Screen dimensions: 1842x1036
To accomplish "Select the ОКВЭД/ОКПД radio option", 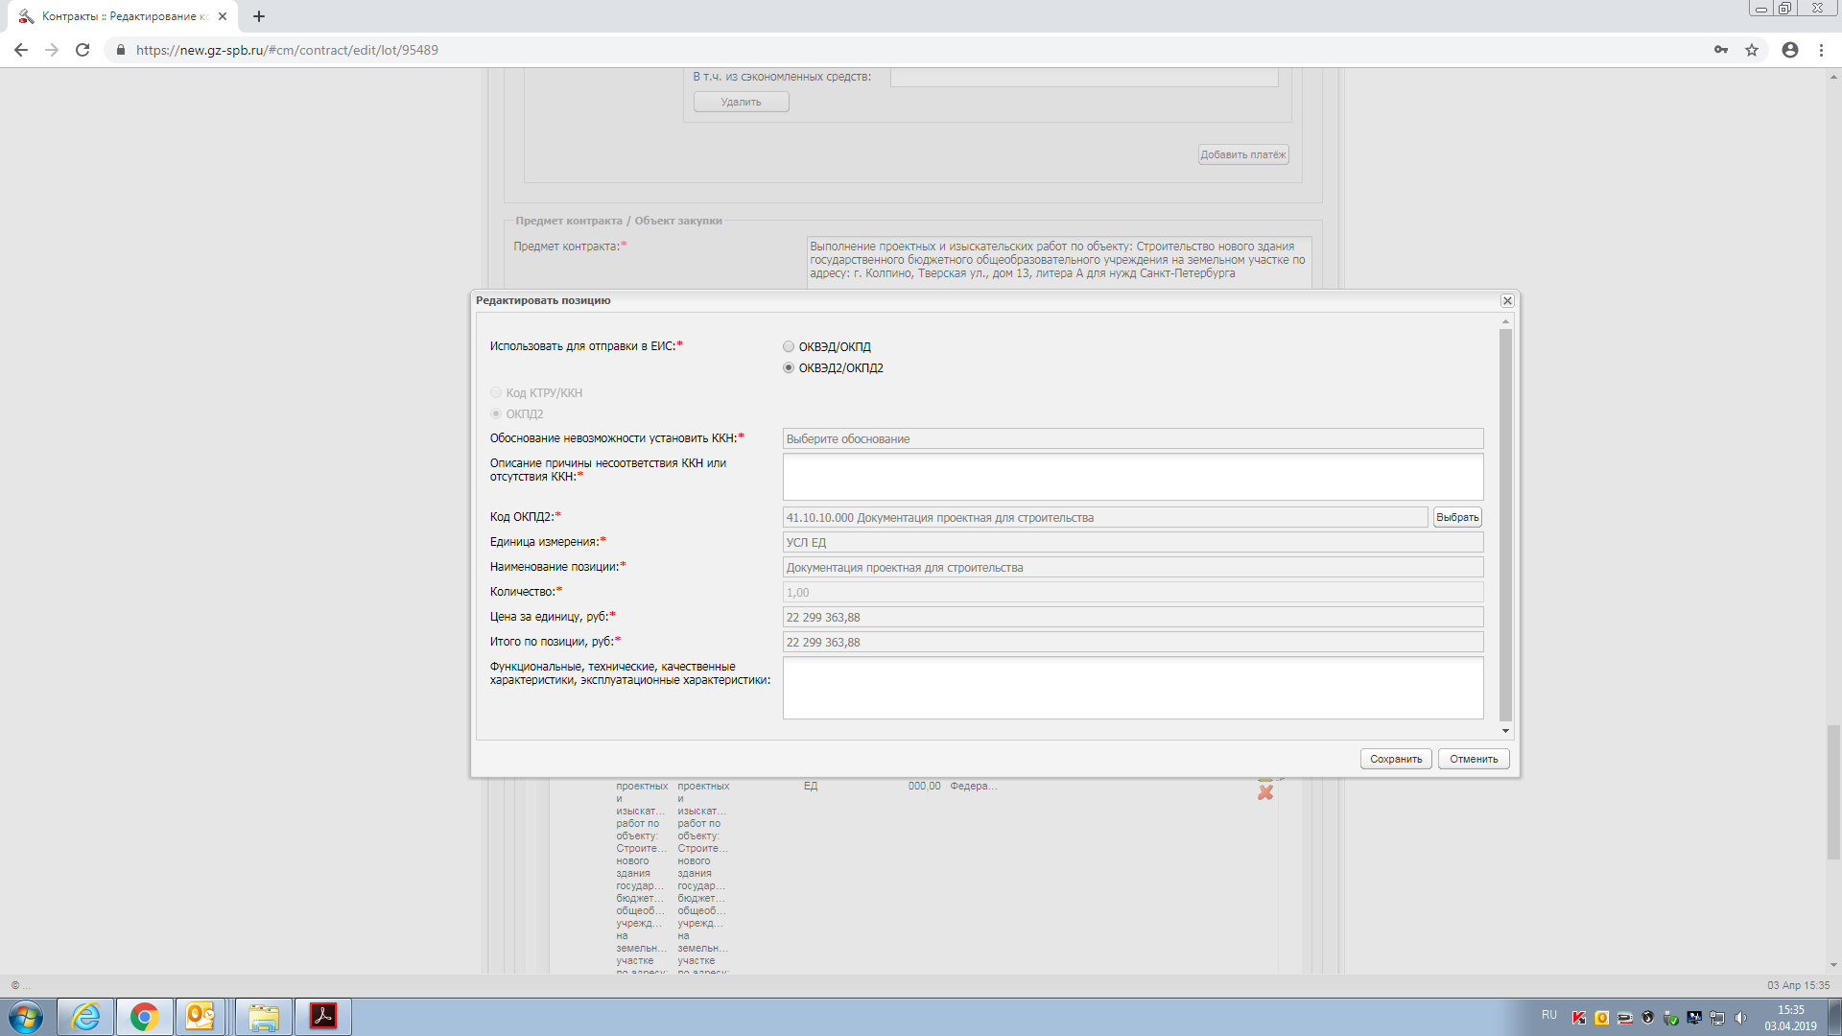I will coord(789,347).
